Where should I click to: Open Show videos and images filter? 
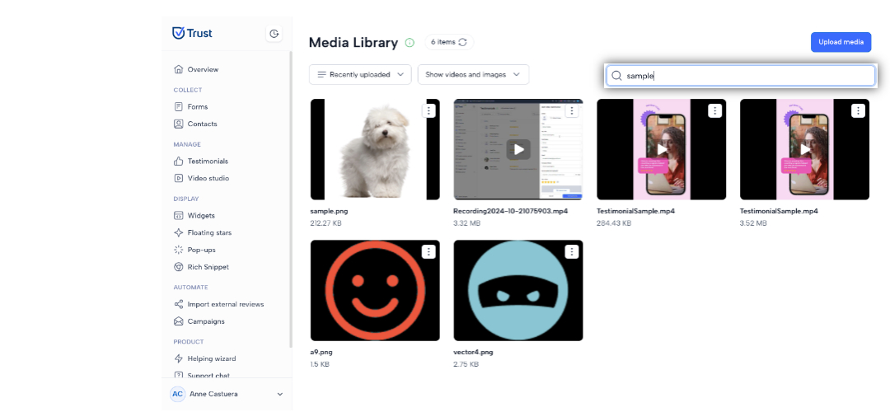click(473, 74)
